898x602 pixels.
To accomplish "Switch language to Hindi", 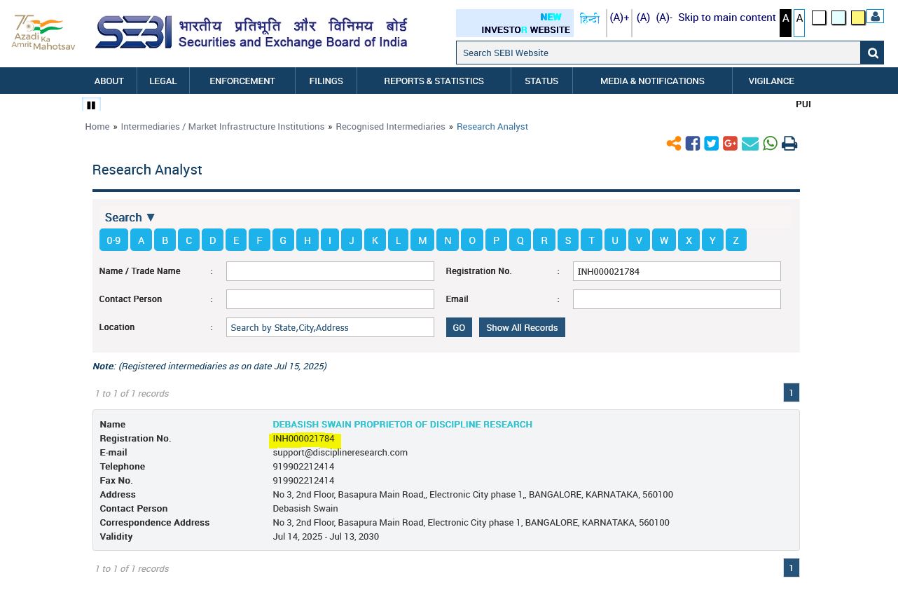I will pyautogui.click(x=590, y=20).
